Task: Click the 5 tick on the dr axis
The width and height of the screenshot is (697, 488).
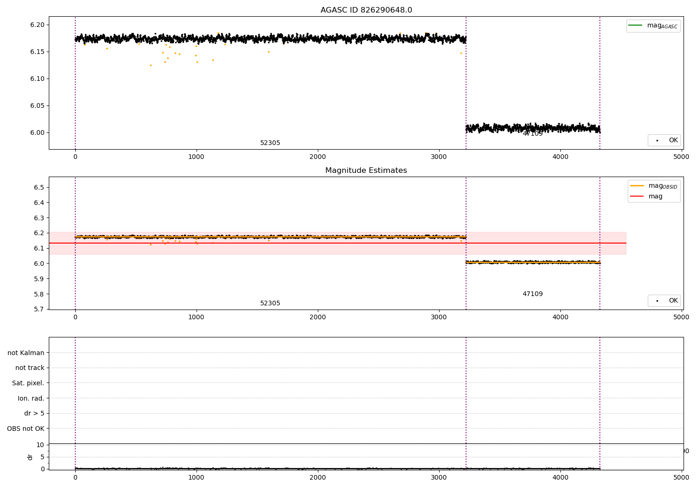Action: click(43, 457)
